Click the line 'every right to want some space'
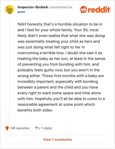The image size is (115, 149). click(59, 93)
